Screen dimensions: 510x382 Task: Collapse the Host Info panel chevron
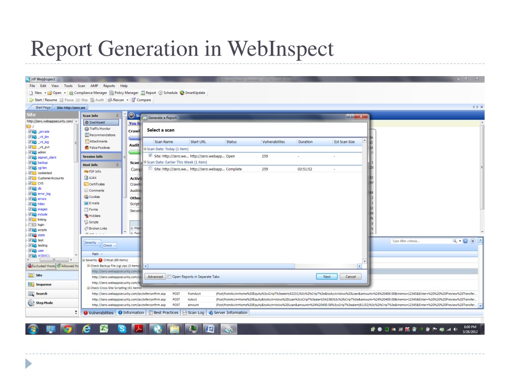(118, 165)
